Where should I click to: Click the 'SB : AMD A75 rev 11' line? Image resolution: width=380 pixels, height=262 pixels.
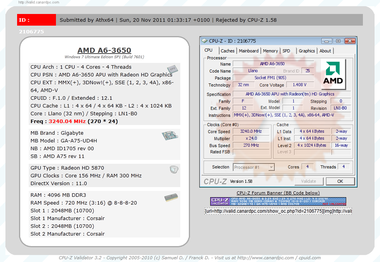(58, 156)
